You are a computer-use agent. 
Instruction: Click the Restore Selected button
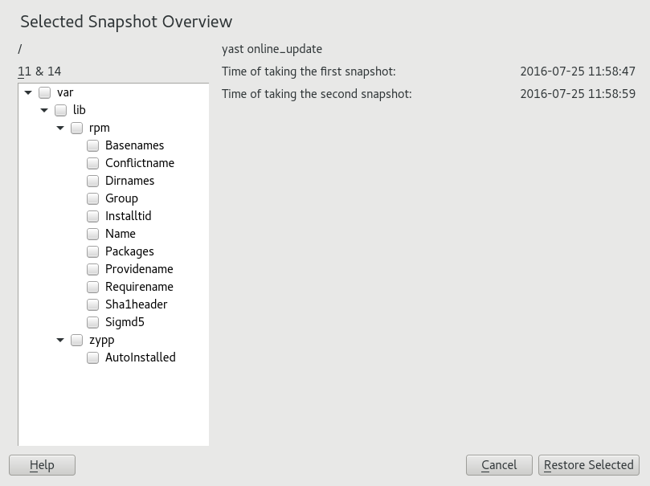coord(588,465)
